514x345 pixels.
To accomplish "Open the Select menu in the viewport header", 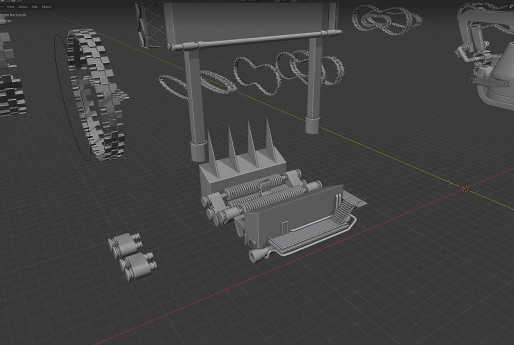I will (23, 7).
